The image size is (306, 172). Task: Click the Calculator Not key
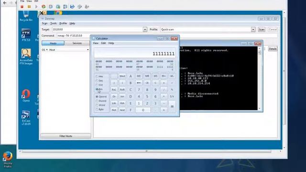pos(114,110)
